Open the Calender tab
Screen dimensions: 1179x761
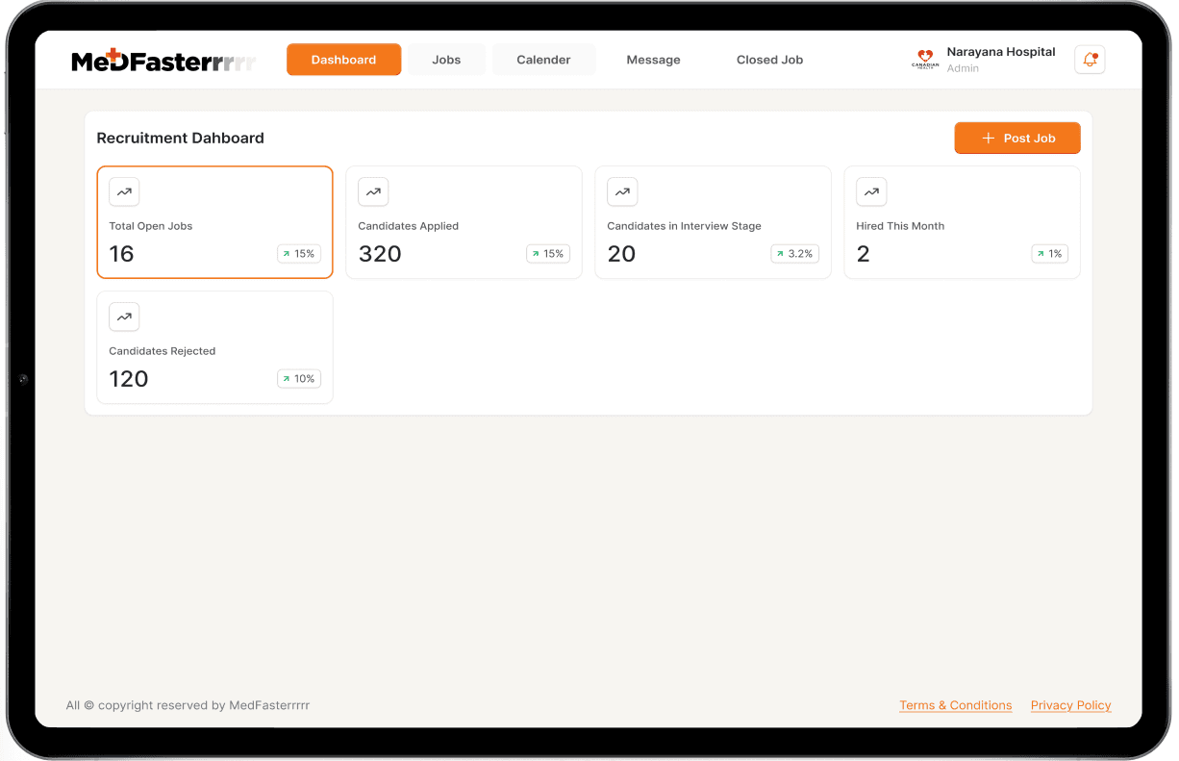[x=543, y=59]
